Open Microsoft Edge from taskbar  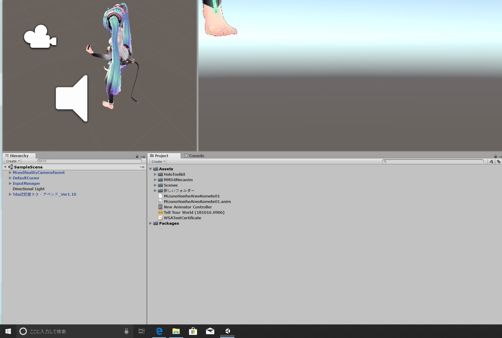pyautogui.click(x=159, y=331)
